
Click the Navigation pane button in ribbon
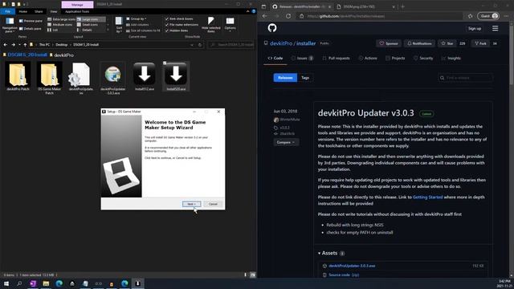click(x=10, y=25)
